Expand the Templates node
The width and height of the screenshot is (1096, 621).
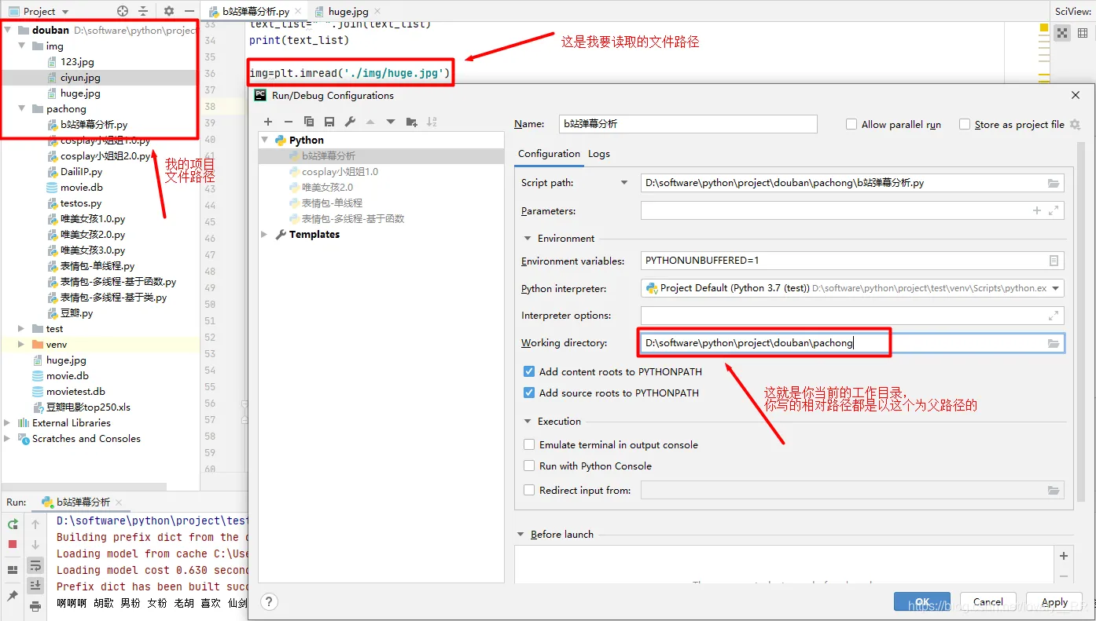click(264, 234)
